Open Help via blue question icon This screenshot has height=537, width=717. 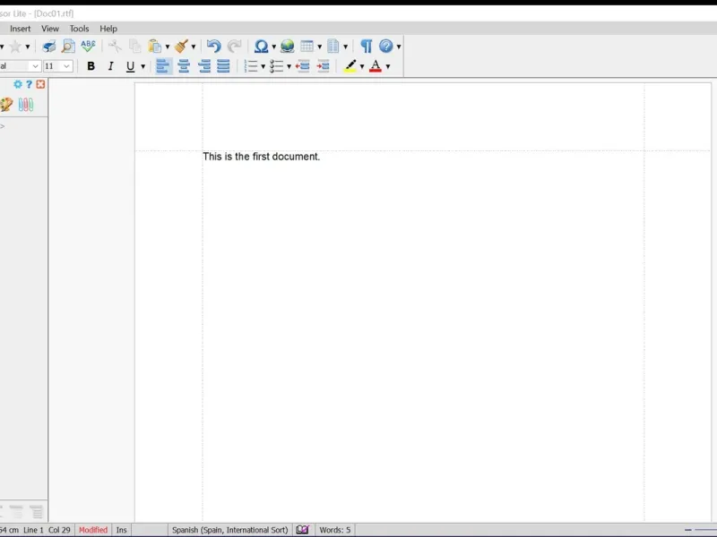tap(386, 47)
